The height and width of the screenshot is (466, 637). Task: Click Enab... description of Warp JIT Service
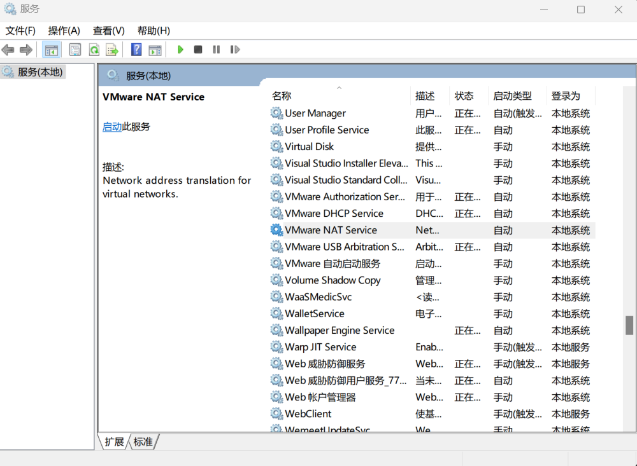(x=429, y=347)
